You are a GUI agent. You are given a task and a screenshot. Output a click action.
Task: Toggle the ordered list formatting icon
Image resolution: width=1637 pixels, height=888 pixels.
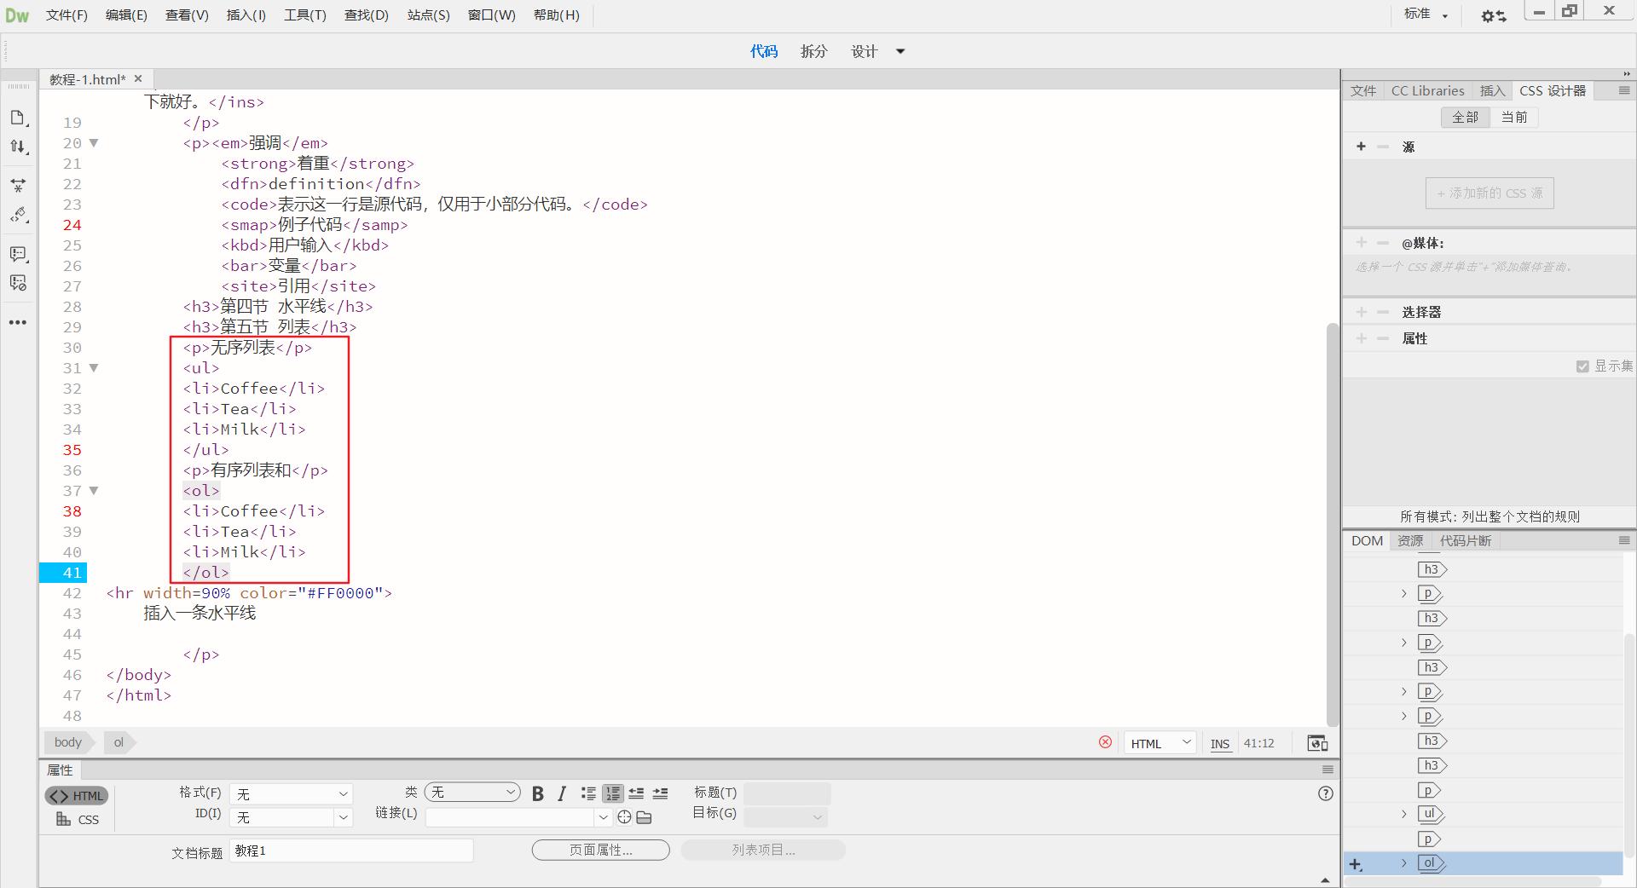[x=612, y=793]
